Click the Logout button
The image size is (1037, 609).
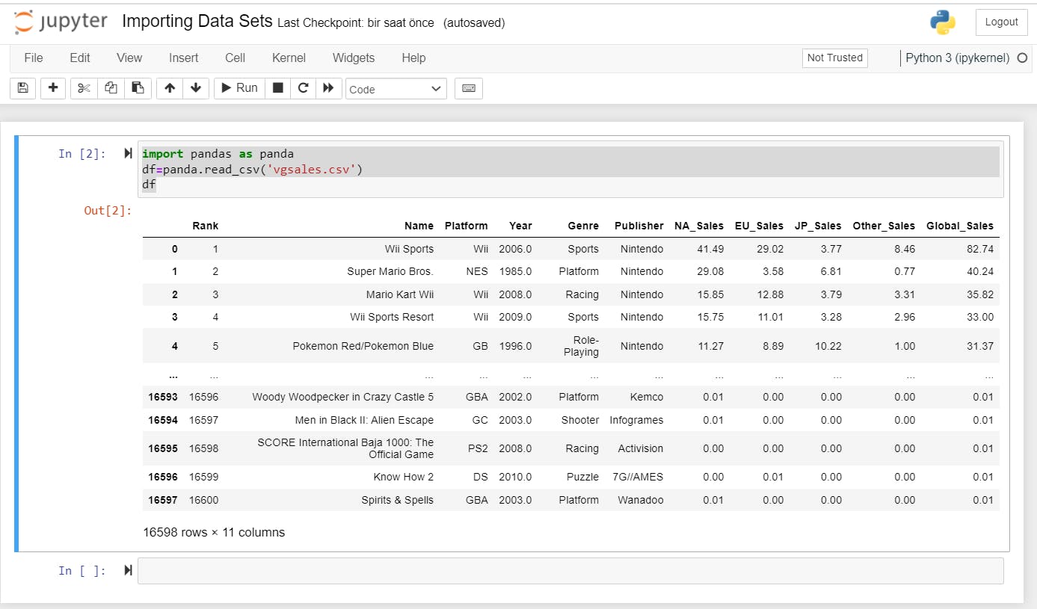click(1001, 22)
